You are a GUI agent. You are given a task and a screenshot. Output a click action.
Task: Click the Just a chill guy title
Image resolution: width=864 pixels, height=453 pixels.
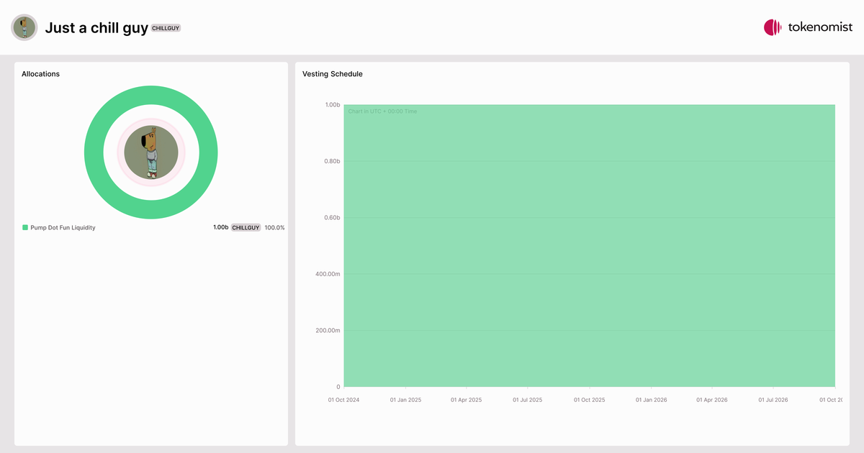(96, 28)
